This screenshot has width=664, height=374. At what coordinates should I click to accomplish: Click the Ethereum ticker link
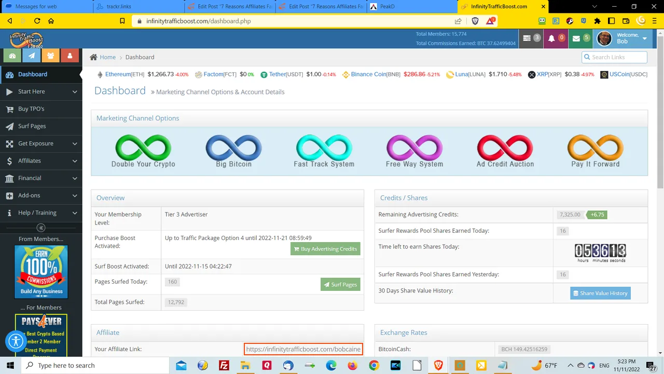coord(118,74)
